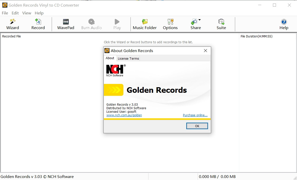This screenshot has height=180, width=297.
Task: Open the Help menu in the menu bar
Action: coord(39,13)
